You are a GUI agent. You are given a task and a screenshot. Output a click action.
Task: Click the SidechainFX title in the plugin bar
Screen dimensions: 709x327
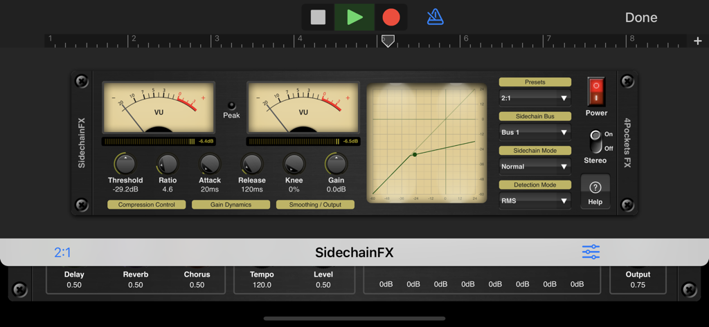tap(354, 252)
